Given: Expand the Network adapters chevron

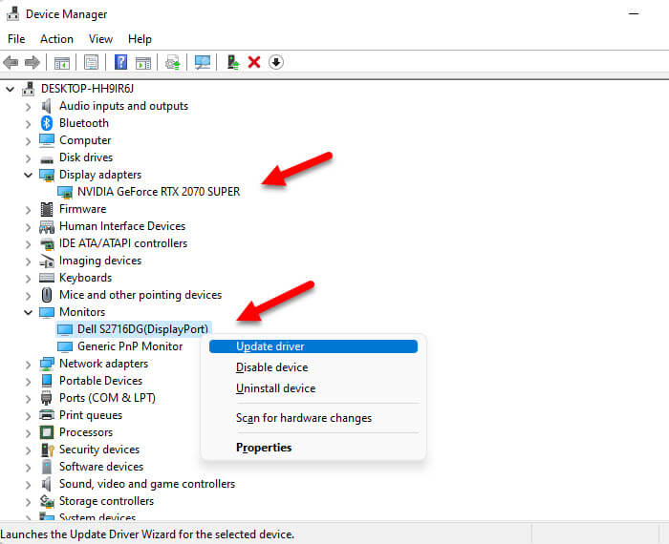Looking at the screenshot, I should 28,365.
